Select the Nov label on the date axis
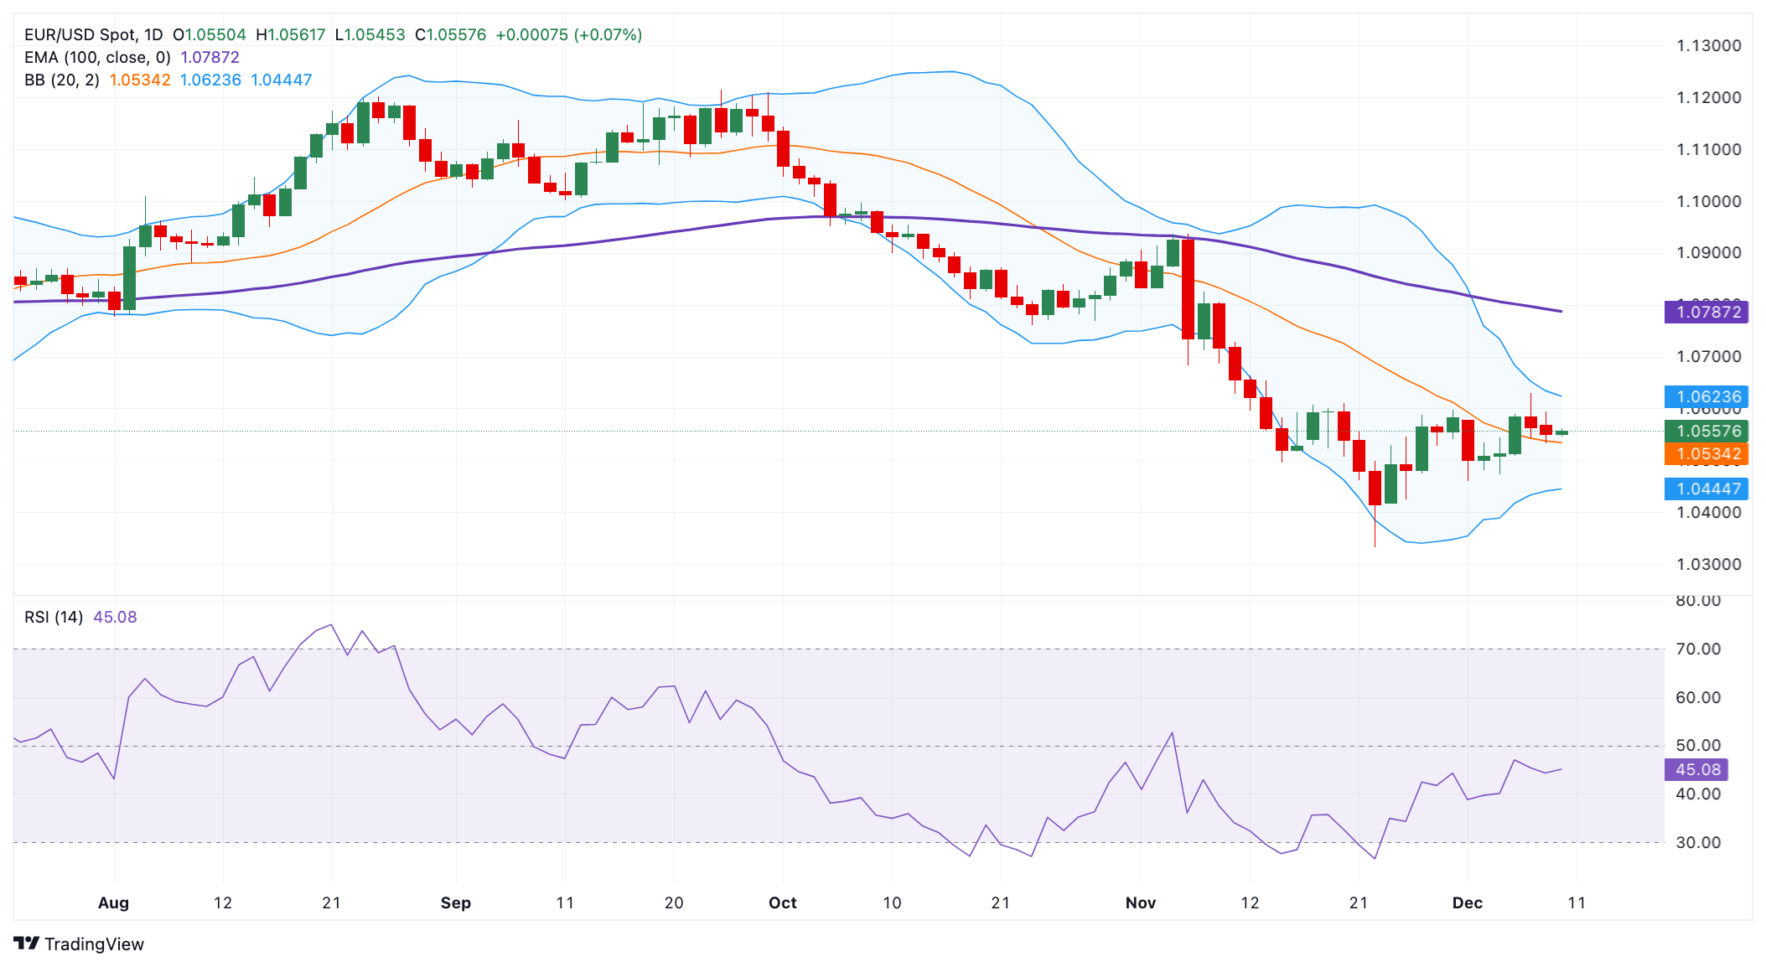Screen dimensions: 1766x967 tap(1141, 903)
